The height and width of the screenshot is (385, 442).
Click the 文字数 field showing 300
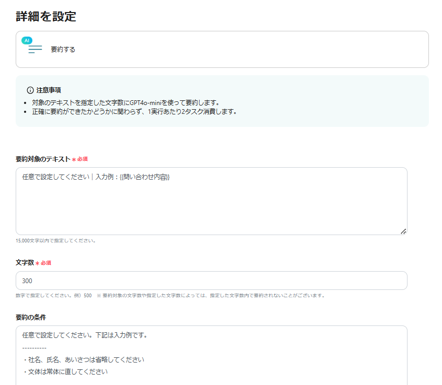(x=211, y=281)
